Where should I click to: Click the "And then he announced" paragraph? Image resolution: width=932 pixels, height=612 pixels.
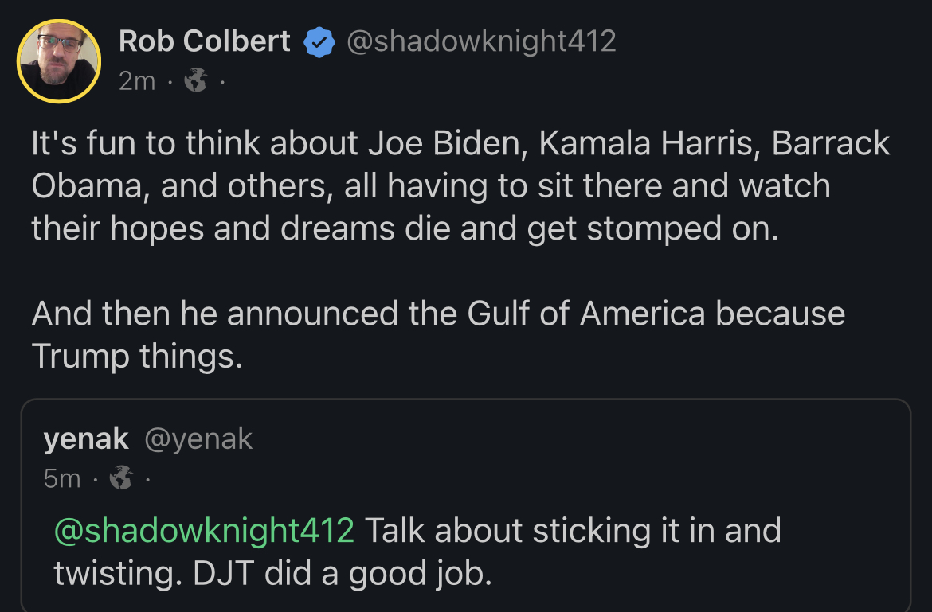pos(438,314)
